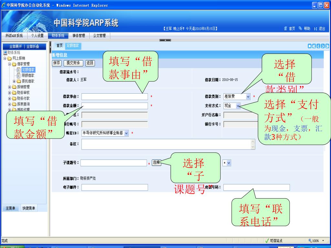The height and width of the screenshot is (248, 331).
Task: Click the 返回 button
Action: pyautogui.click(x=90, y=63)
